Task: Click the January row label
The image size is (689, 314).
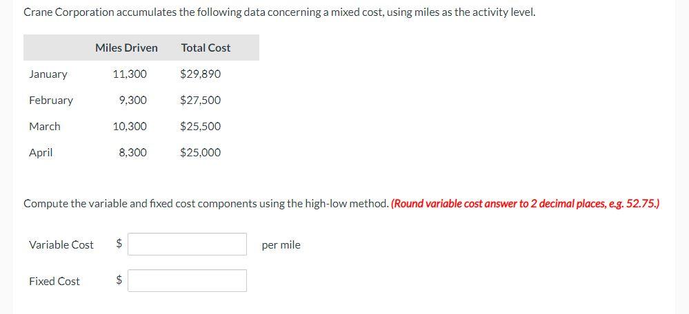Action: pos(48,74)
